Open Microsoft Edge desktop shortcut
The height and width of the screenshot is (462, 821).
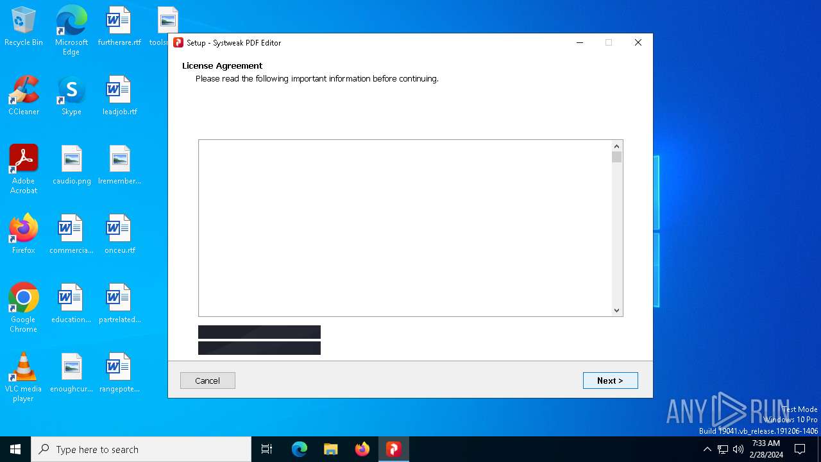(71, 31)
